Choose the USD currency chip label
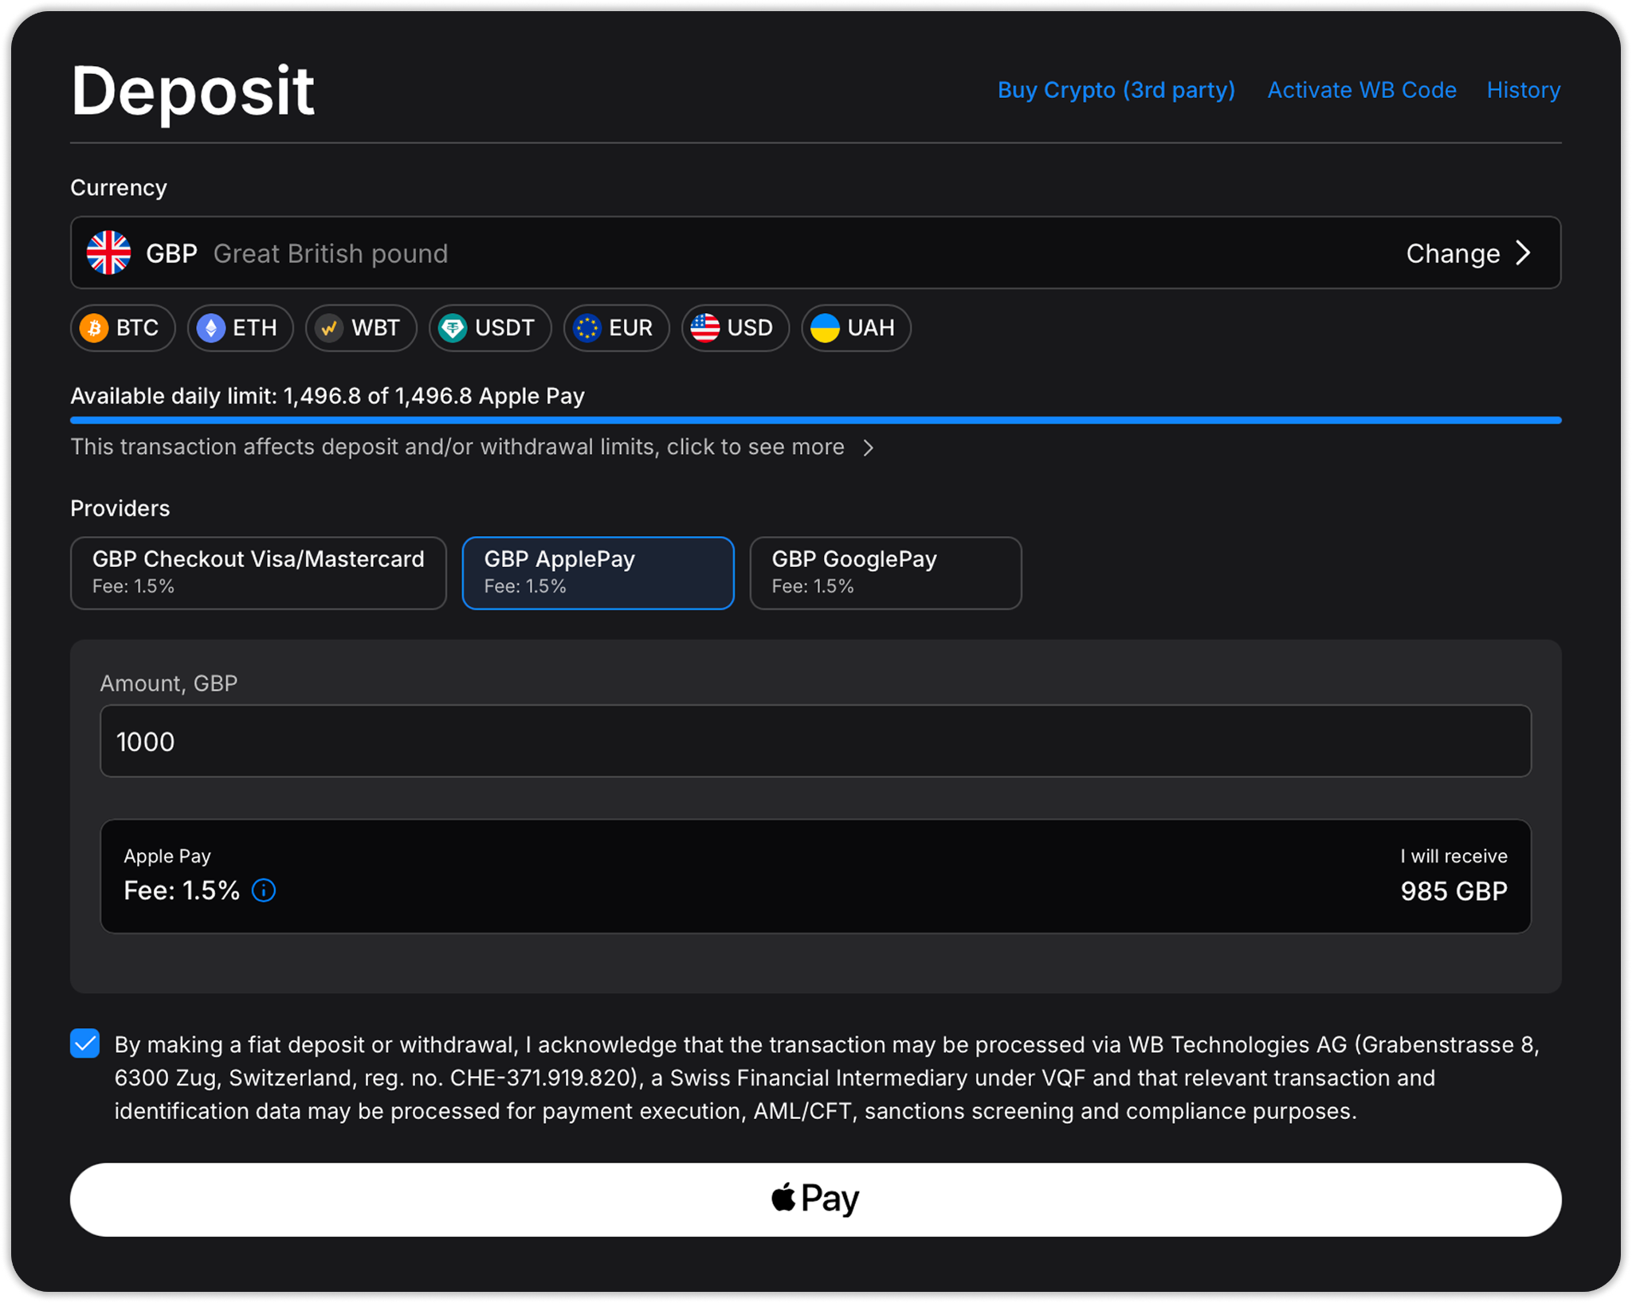1632x1303 pixels. tap(750, 328)
